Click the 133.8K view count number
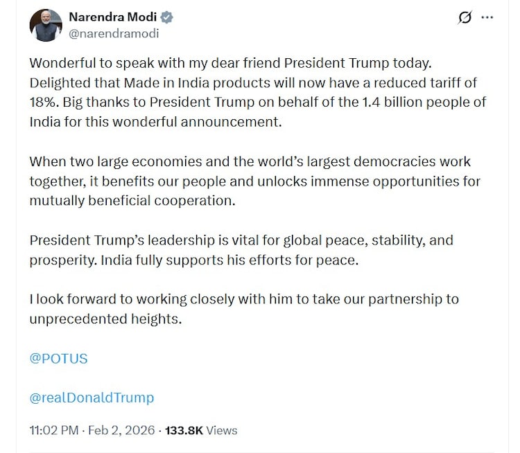 coord(183,430)
